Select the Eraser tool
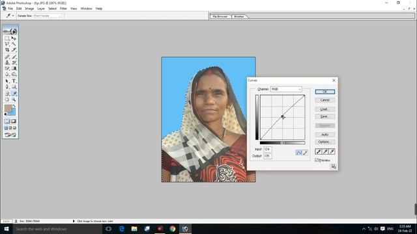Screen dimensions: 417x234 click(7, 68)
